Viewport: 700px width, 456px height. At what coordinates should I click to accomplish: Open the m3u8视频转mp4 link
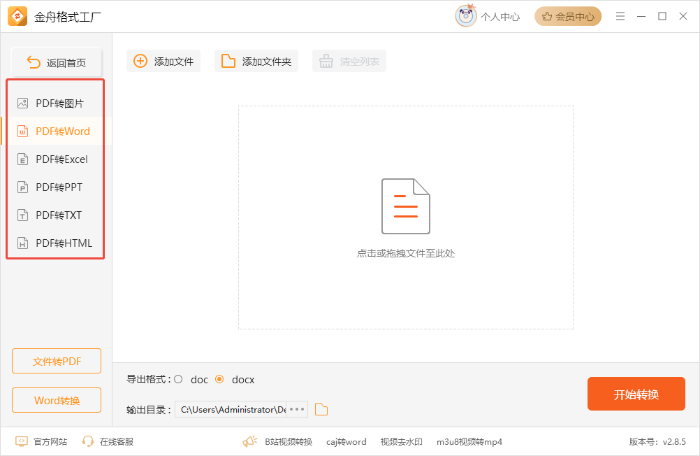(x=469, y=442)
